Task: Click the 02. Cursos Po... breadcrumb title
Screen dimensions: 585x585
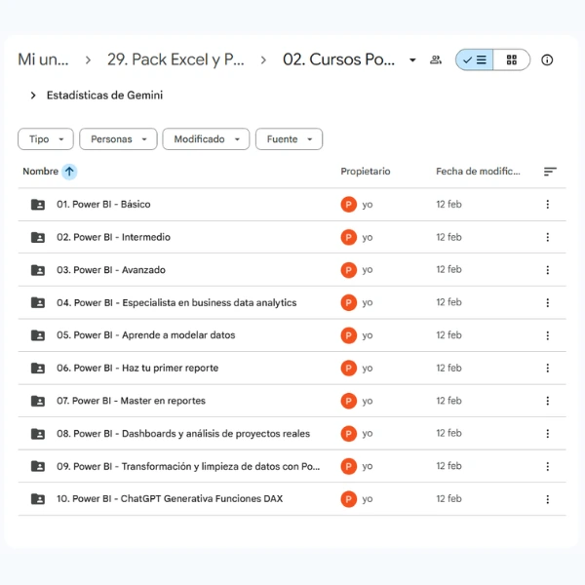Action: point(338,59)
